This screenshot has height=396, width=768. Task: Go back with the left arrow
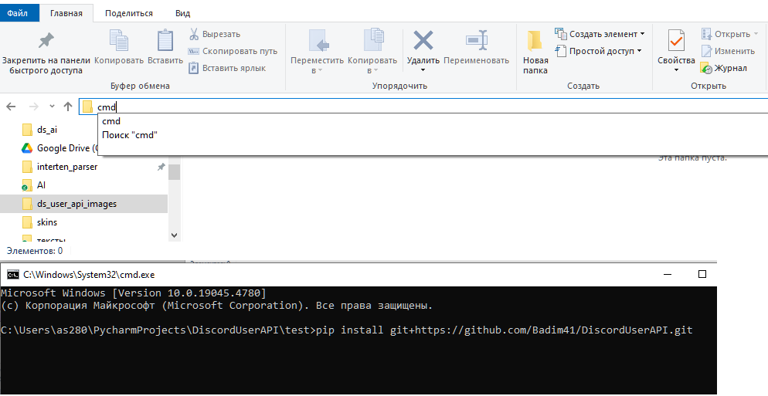click(x=12, y=107)
